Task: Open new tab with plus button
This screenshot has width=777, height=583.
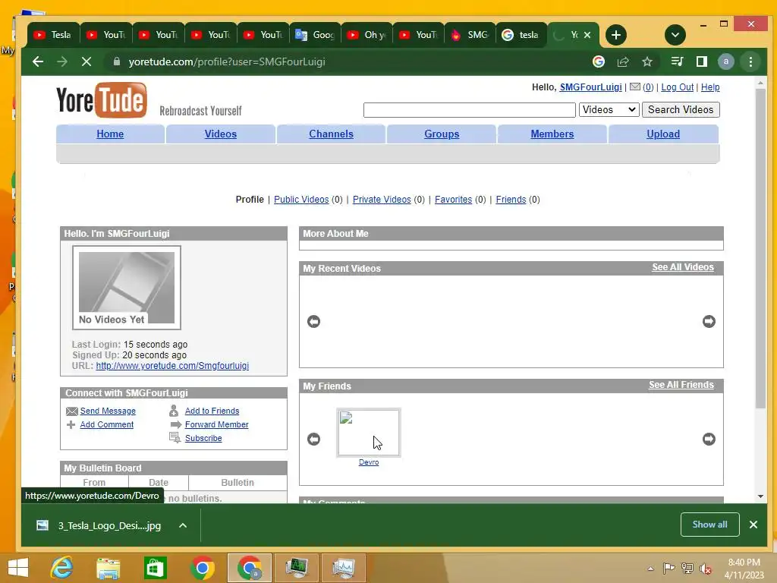Action: pos(616,35)
